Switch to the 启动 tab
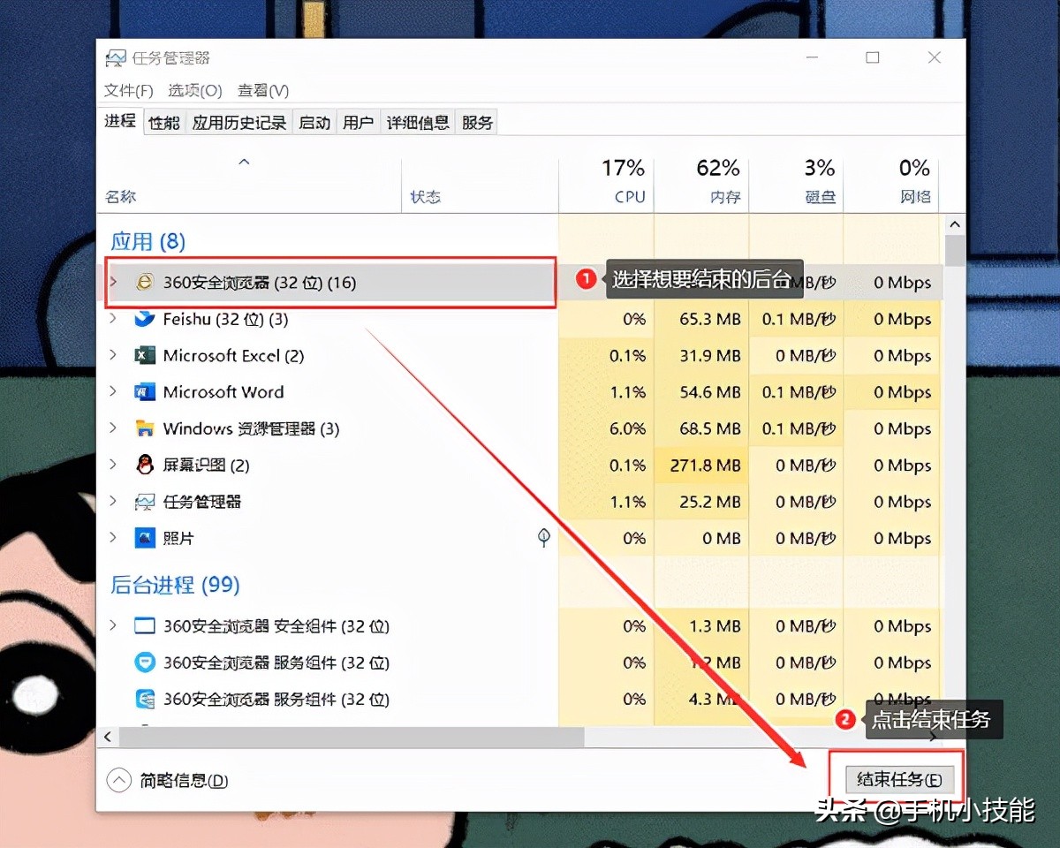 pos(314,123)
